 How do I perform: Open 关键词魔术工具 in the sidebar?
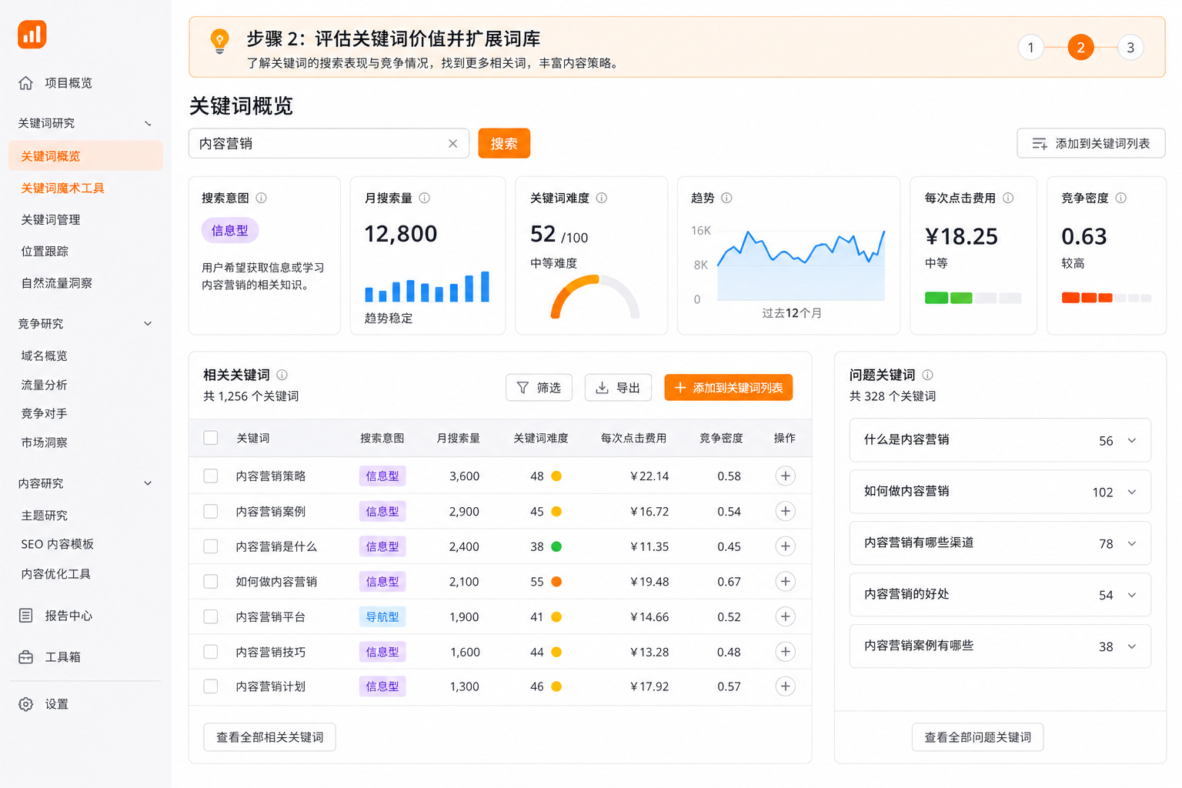[x=62, y=189]
